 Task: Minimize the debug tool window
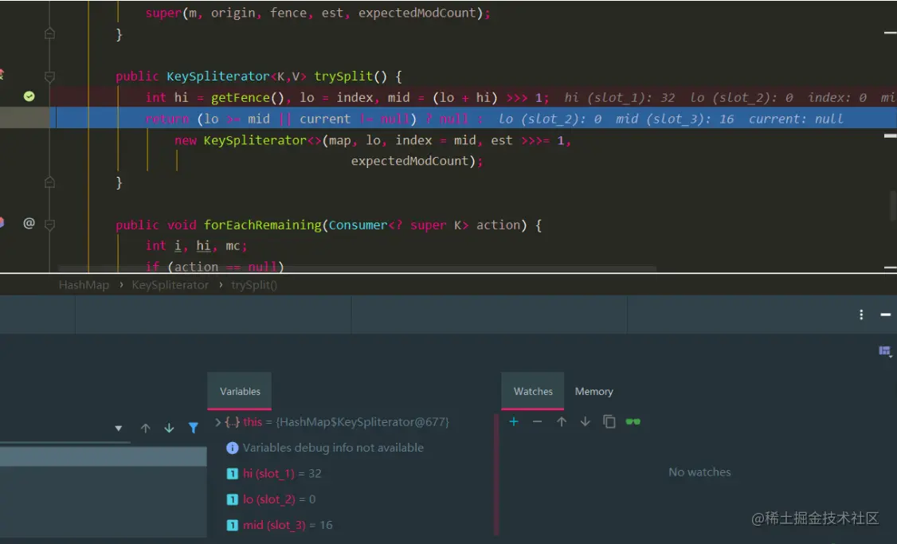(x=886, y=315)
